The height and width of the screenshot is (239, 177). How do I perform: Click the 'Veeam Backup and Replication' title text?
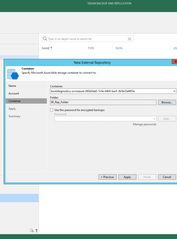tap(109, 3)
